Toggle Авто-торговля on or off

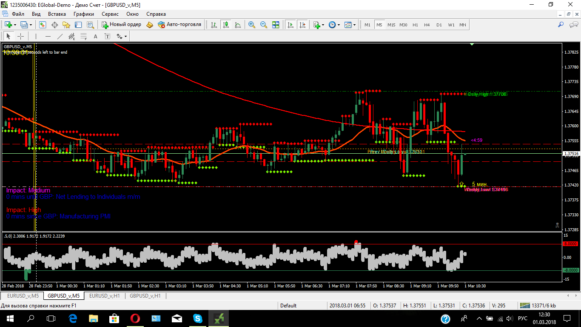pos(179,25)
